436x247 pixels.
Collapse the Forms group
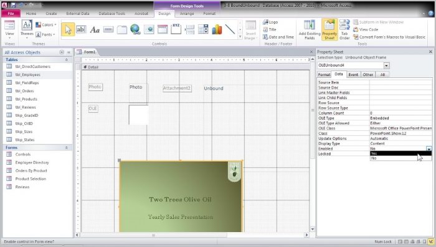coord(67,148)
